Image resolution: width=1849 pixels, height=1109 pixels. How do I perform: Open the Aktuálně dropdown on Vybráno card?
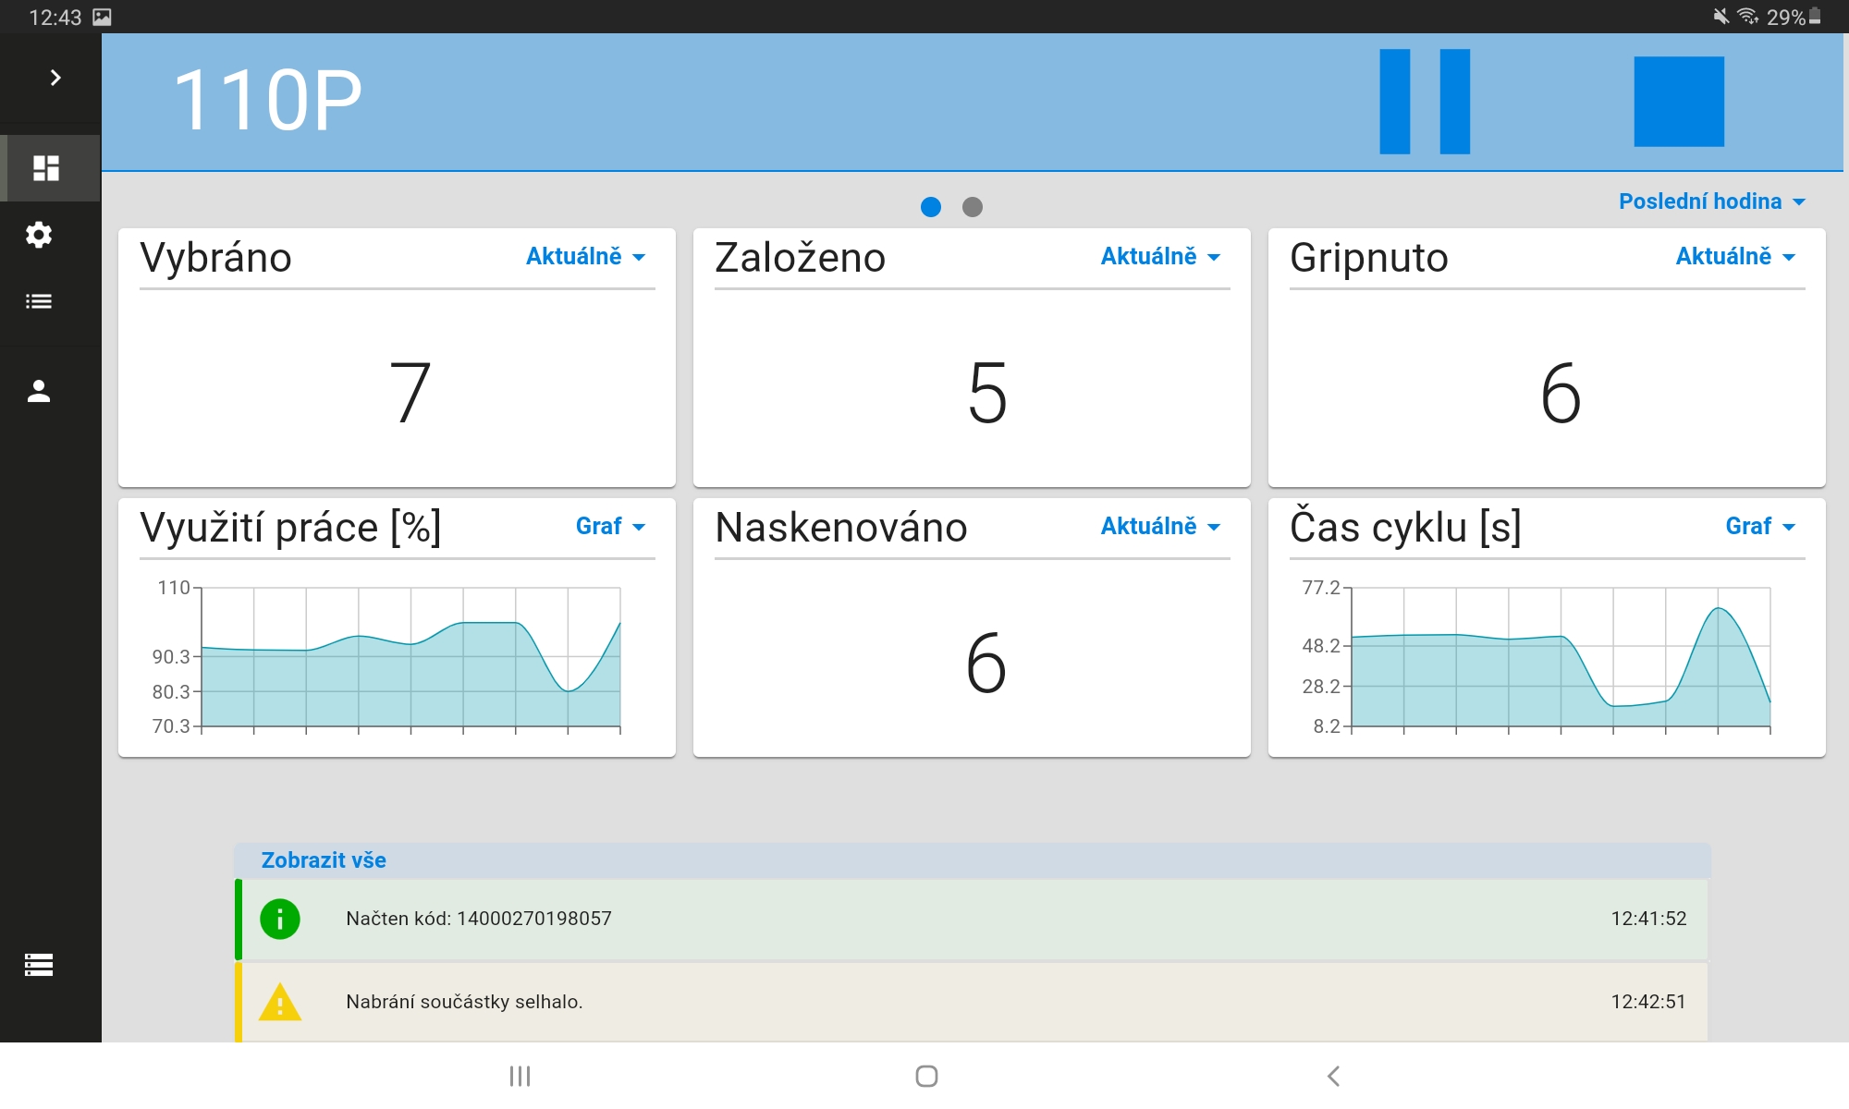tap(585, 257)
